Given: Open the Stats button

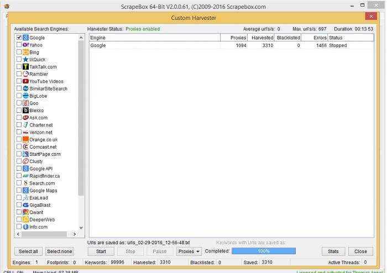Looking at the screenshot, I should [333, 251].
